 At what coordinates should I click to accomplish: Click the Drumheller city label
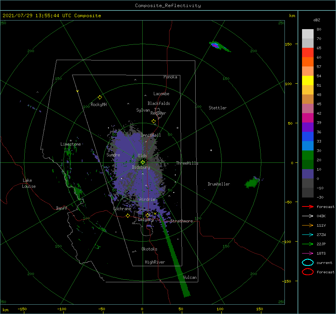point(219,184)
